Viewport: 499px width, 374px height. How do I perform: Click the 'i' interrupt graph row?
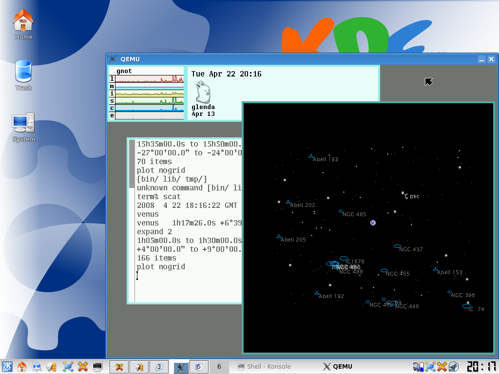point(147,93)
